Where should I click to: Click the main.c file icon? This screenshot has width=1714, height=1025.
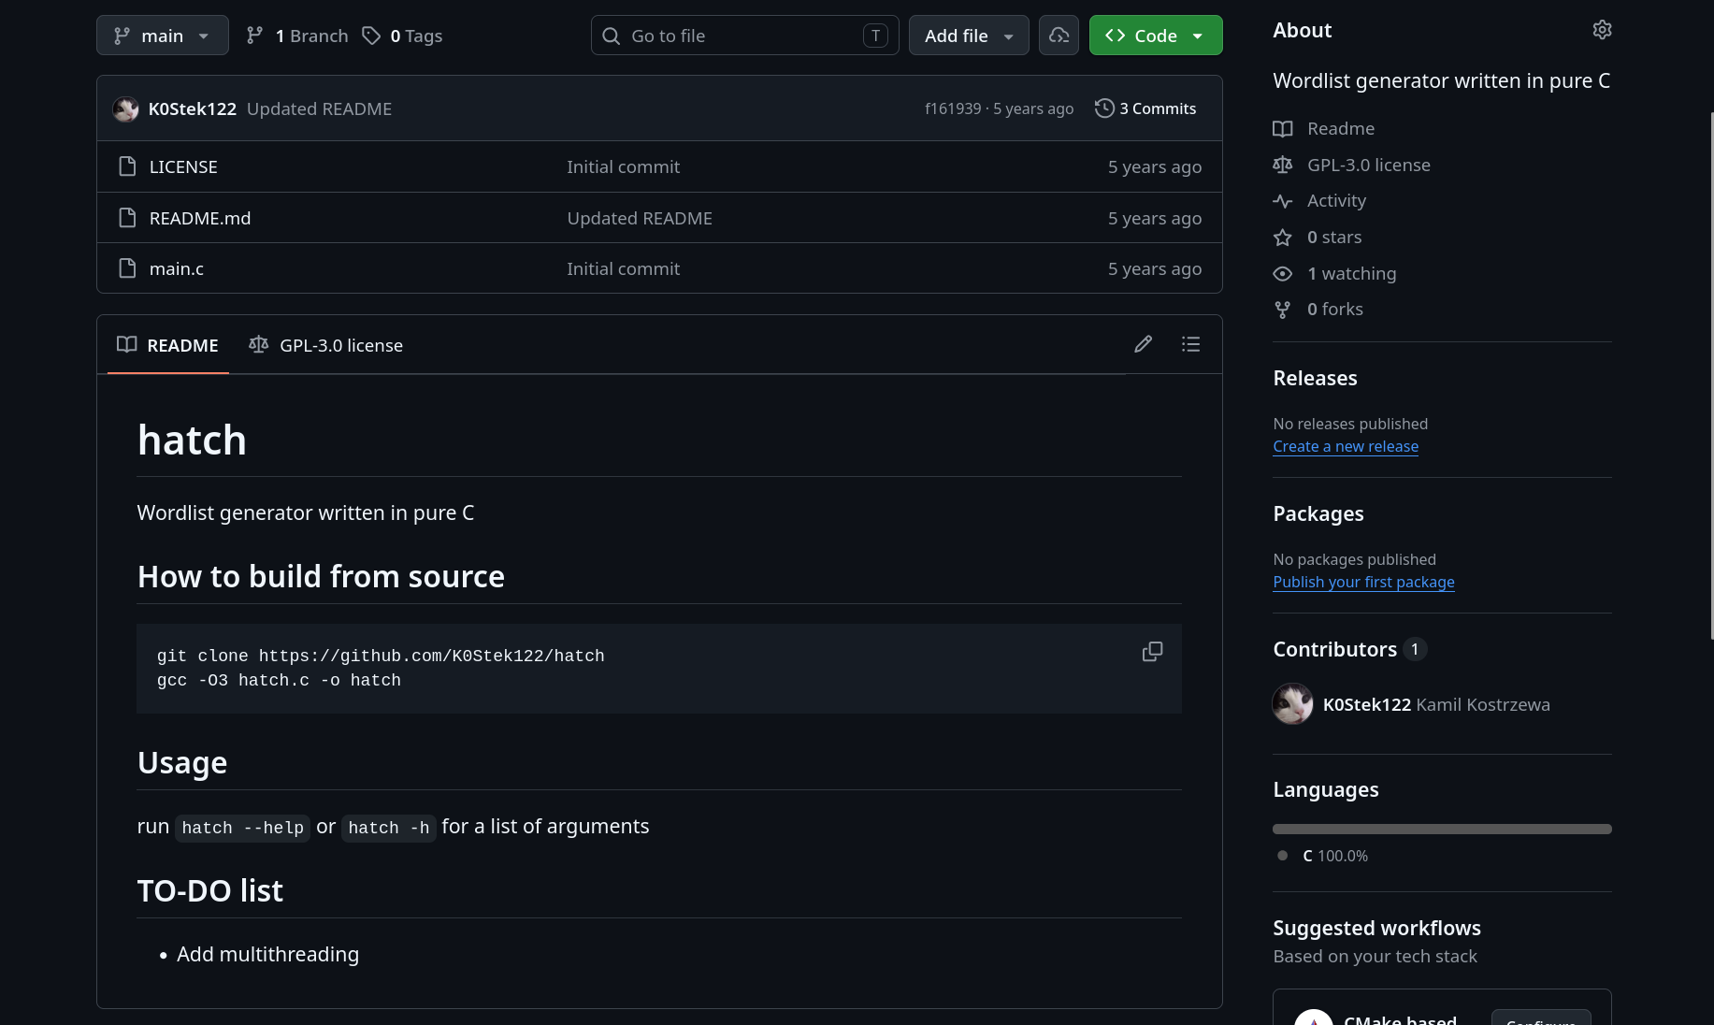click(x=127, y=268)
